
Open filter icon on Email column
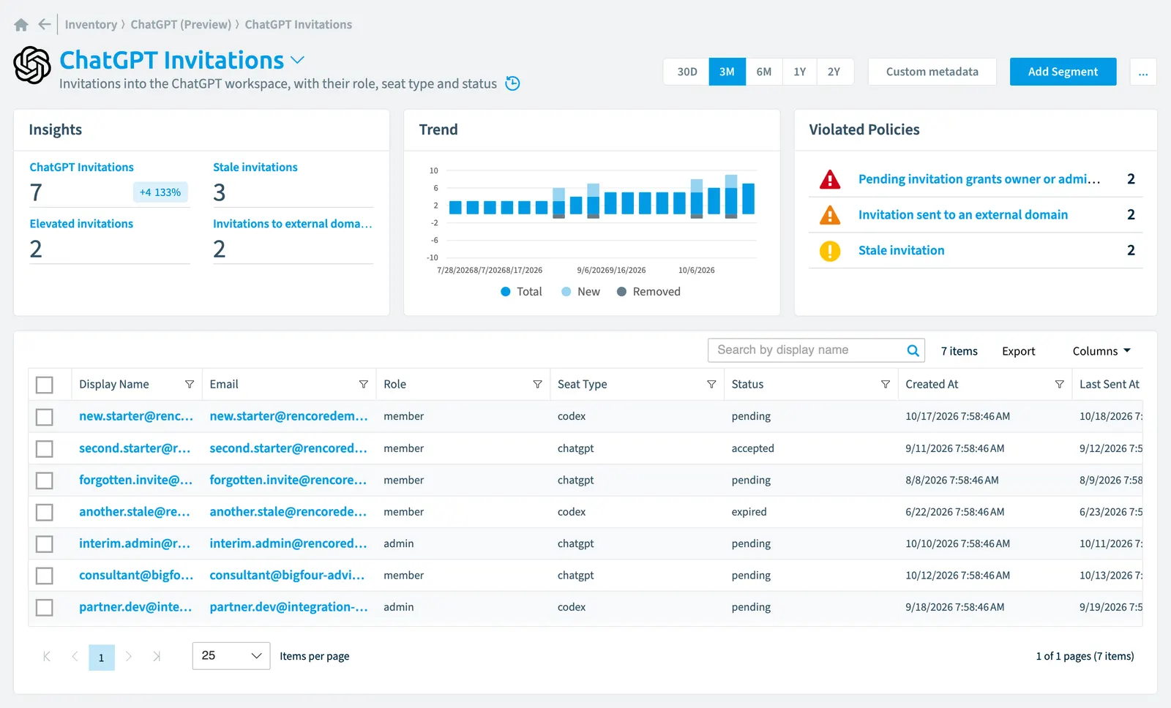click(x=363, y=384)
